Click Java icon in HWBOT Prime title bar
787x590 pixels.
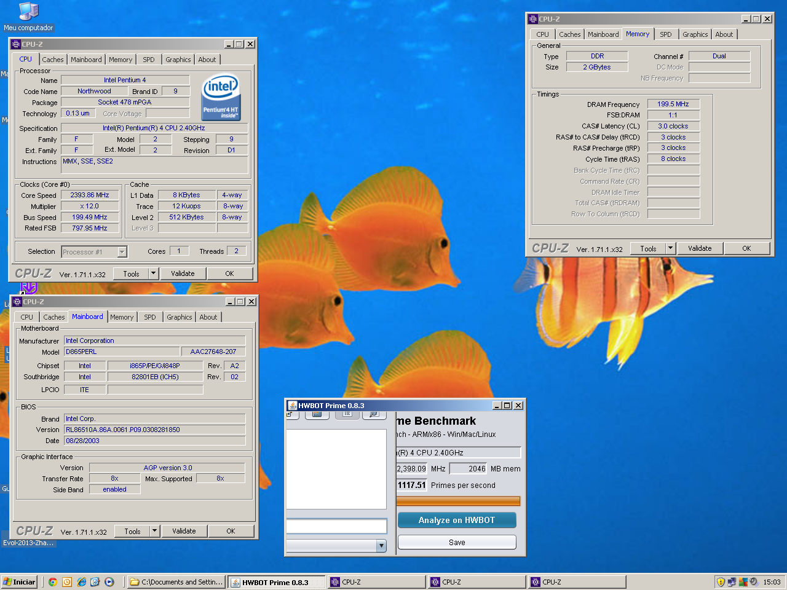[x=293, y=406]
